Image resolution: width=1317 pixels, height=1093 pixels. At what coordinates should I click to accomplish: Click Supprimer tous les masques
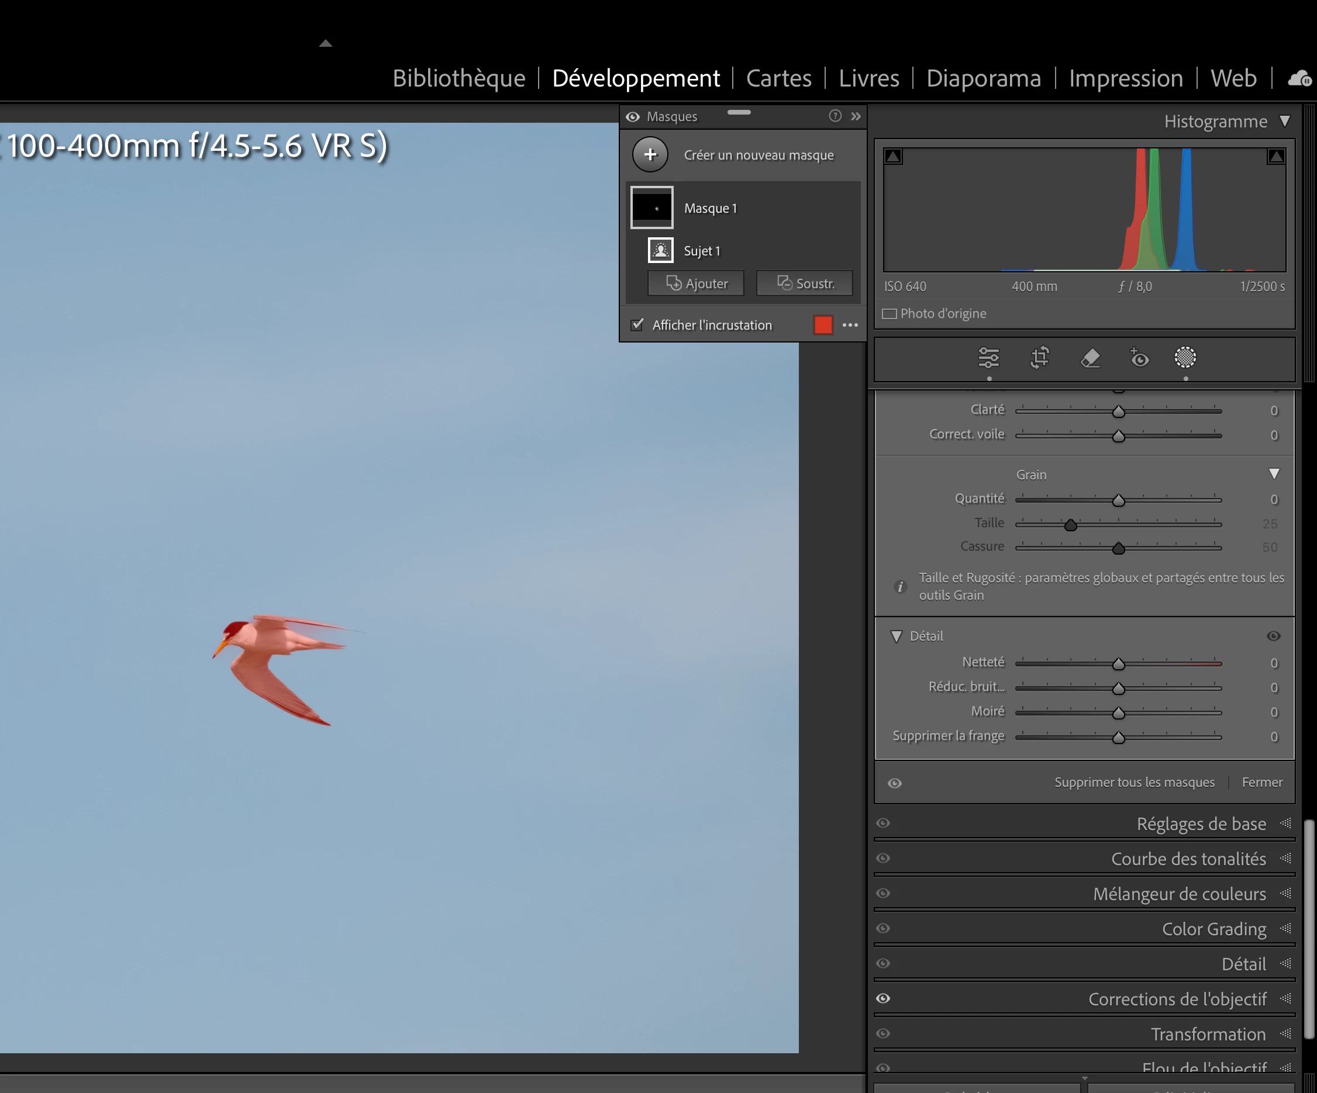coord(1134,782)
